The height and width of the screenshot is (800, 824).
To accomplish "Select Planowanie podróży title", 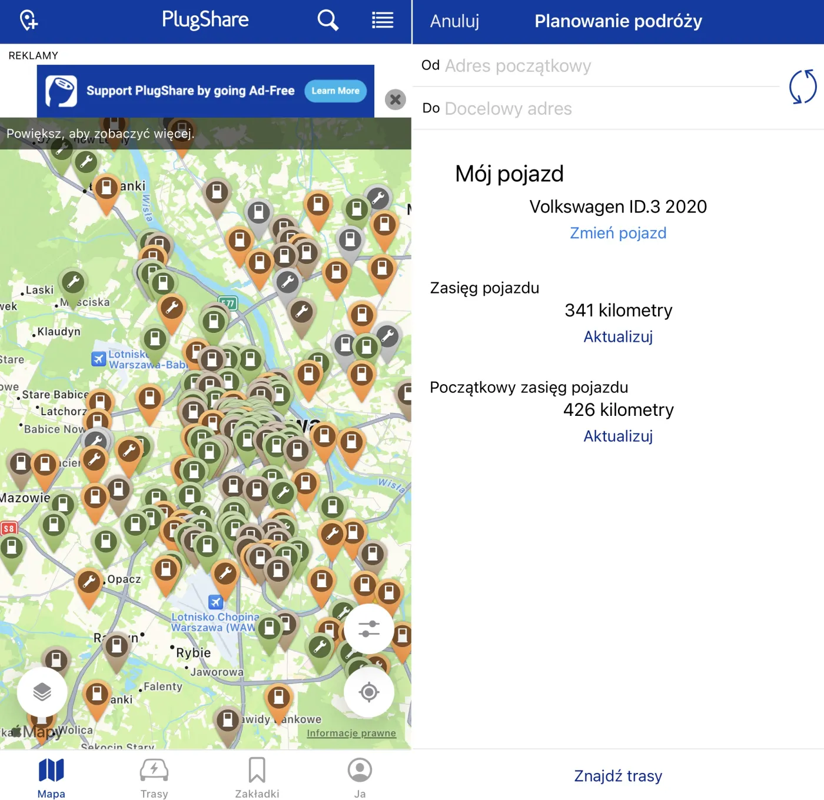I will click(x=618, y=21).
